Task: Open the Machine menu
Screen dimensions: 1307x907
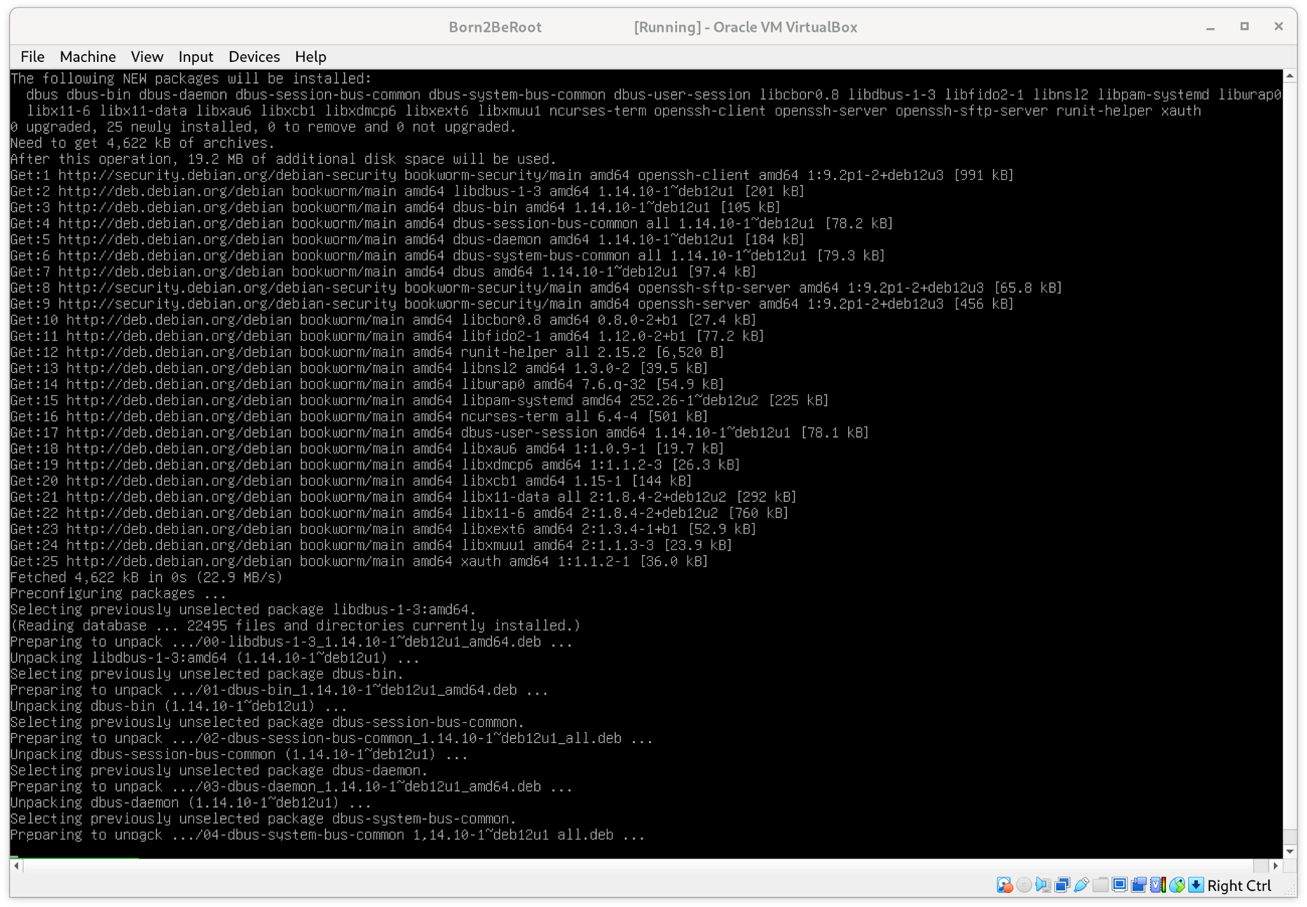Action: (88, 57)
